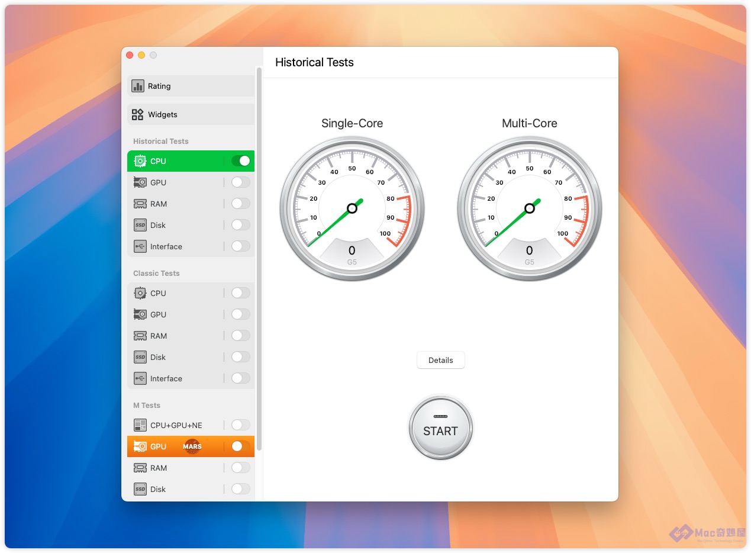
Task: Select CPU under Historical Tests
Action: click(x=191, y=161)
